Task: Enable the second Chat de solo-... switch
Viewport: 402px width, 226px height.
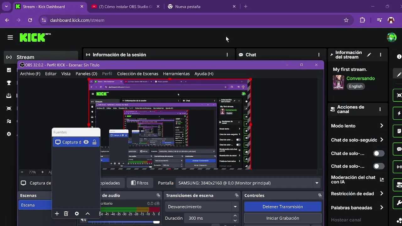Action: click(378, 166)
